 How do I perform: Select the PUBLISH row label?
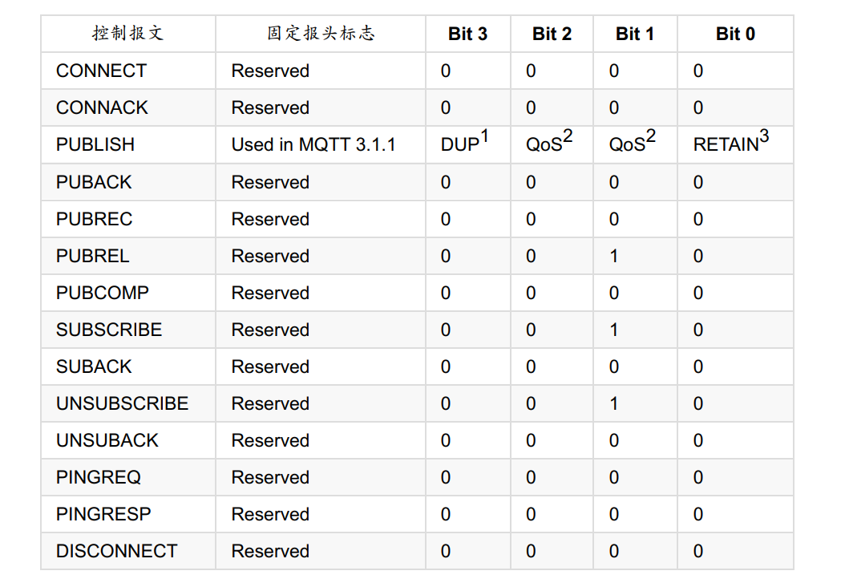95,144
